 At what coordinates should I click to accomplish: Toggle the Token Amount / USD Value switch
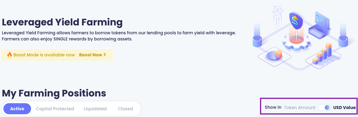pos(324,108)
